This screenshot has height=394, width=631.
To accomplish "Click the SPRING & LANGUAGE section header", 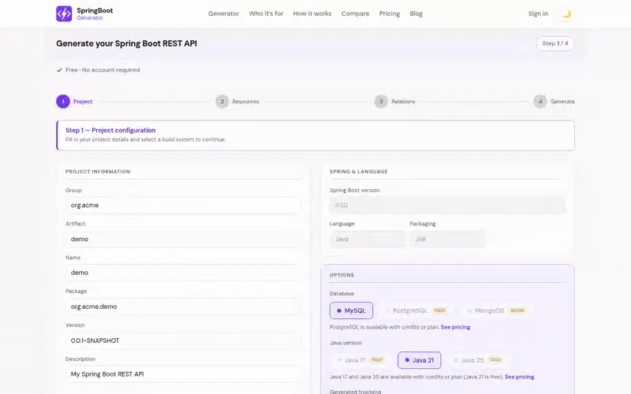I will point(359,172).
